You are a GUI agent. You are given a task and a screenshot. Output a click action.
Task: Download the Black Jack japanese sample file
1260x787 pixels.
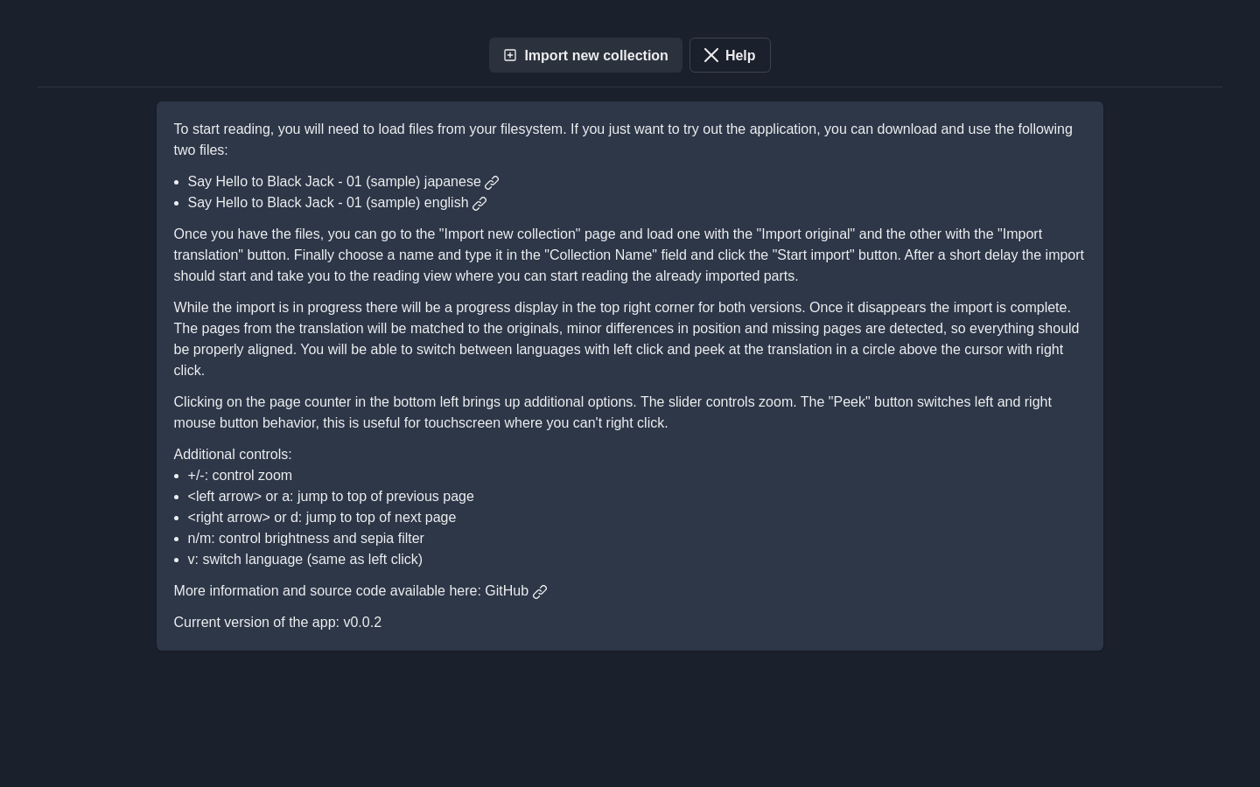click(343, 182)
